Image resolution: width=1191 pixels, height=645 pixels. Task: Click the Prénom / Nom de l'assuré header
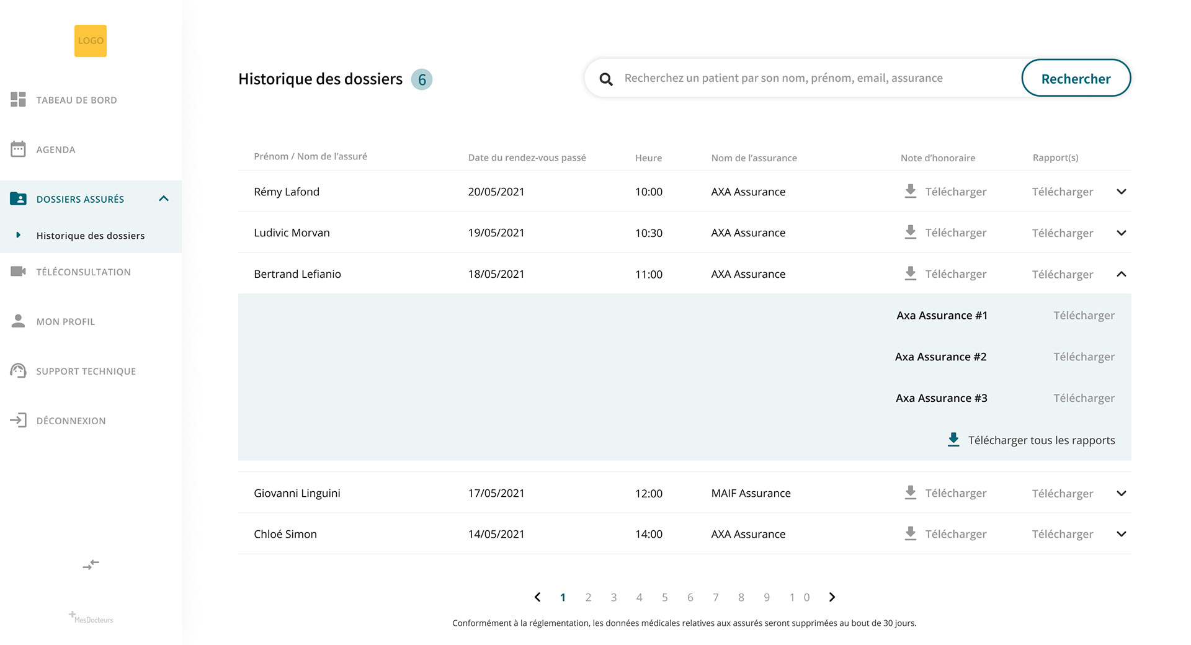[x=310, y=156]
